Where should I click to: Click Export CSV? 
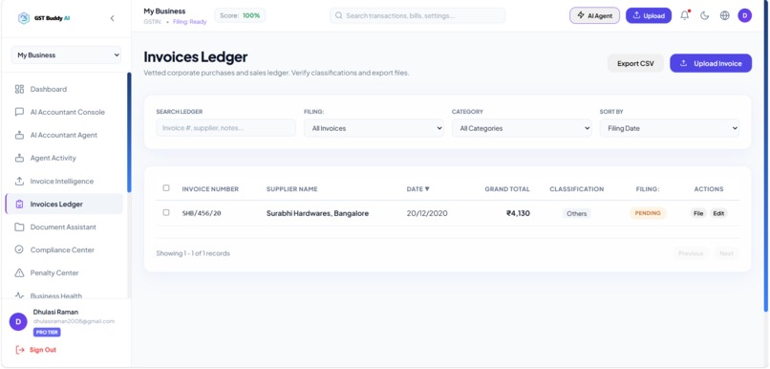coord(635,63)
